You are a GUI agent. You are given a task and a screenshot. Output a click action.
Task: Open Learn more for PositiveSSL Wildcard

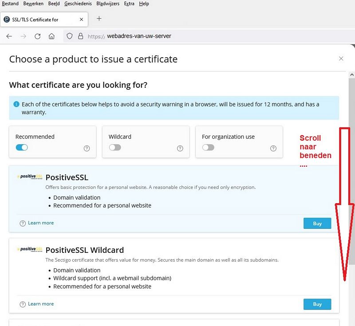point(41,304)
